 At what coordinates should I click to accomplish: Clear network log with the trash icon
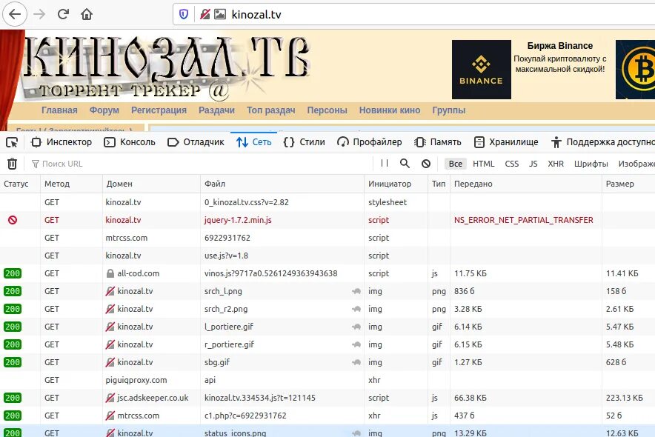click(12, 164)
